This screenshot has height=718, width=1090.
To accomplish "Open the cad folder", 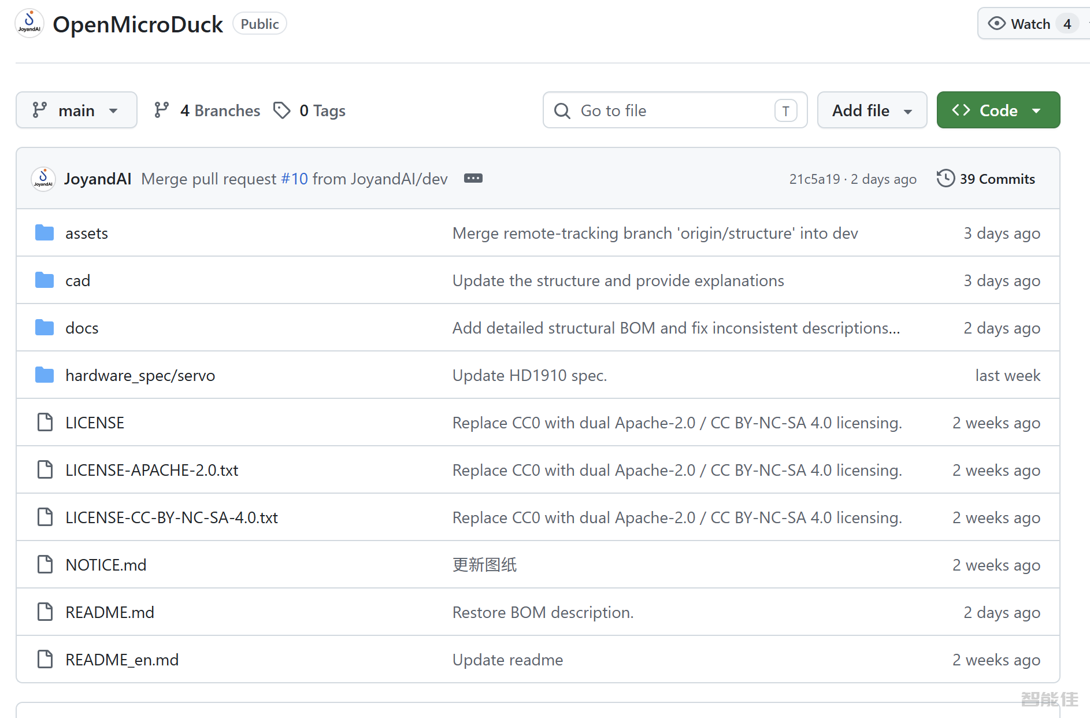I will pyautogui.click(x=78, y=280).
